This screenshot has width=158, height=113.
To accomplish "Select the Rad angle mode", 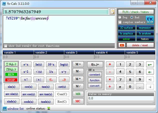I will (x=132, y=17).
